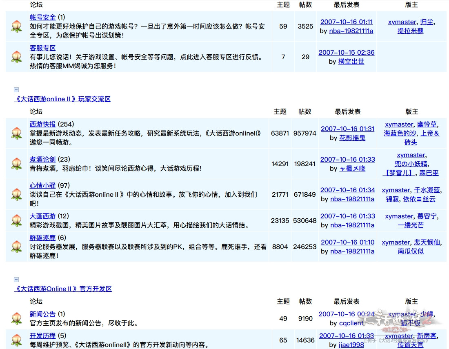Open the 《大话西游Online II》官方开发区 category link

click(63, 289)
